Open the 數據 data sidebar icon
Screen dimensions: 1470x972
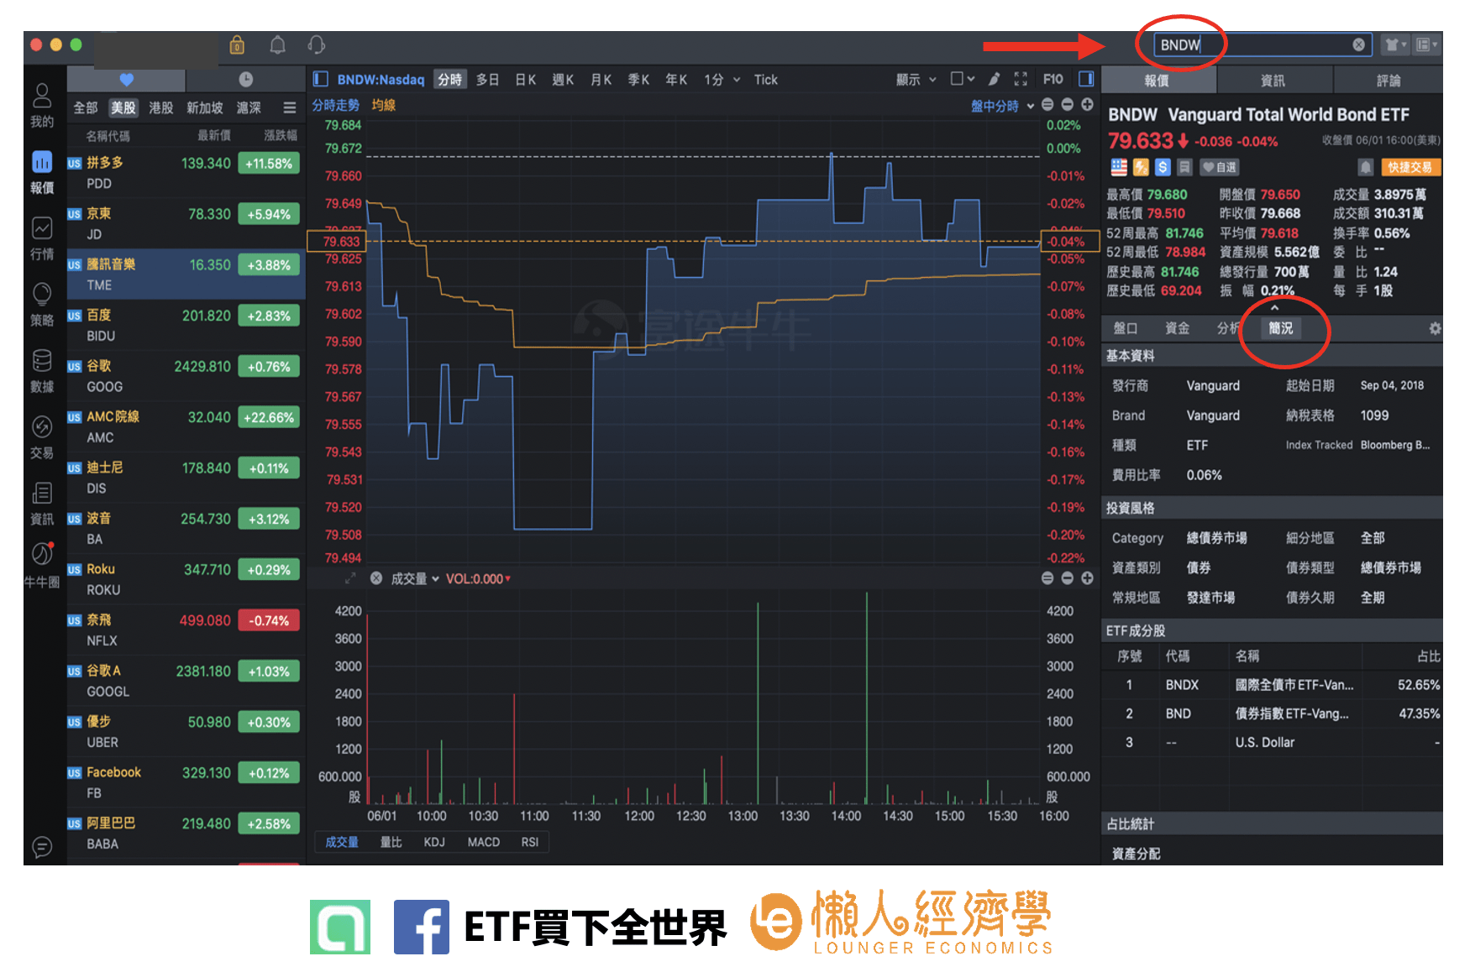point(42,371)
